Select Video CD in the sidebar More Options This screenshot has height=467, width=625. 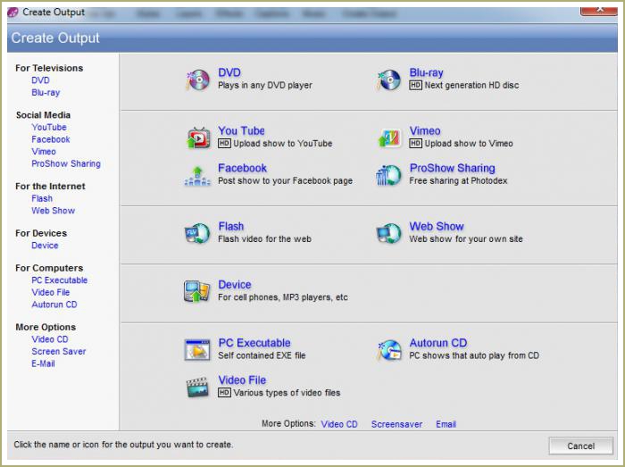tap(50, 339)
